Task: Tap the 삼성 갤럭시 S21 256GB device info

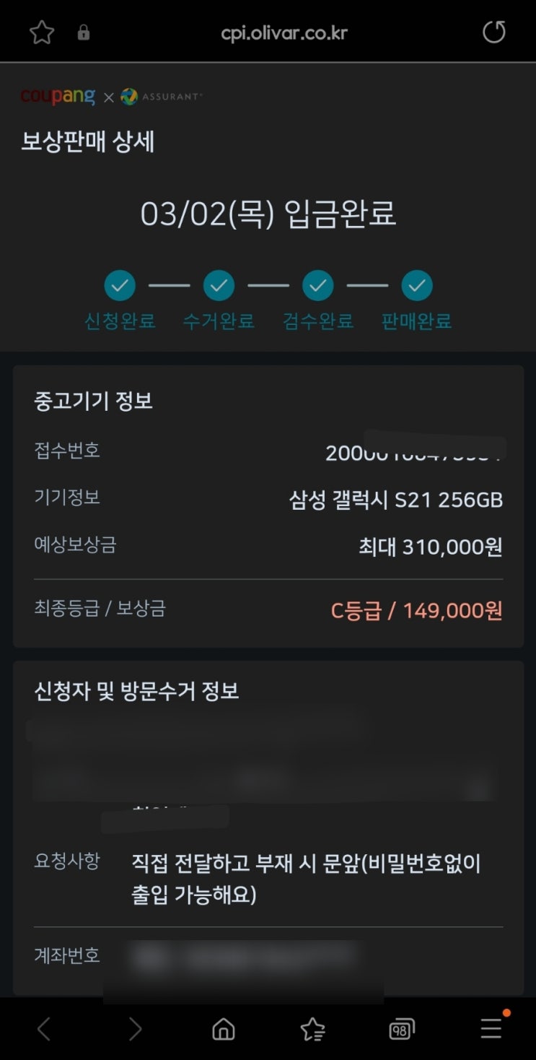Action: point(395,500)
